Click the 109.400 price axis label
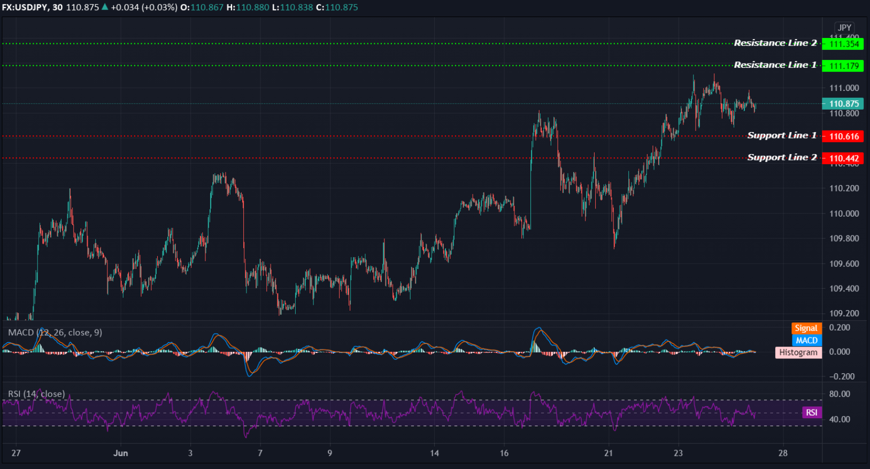The height and width of the screenshot is (469, 870). (x=844, y=289)
